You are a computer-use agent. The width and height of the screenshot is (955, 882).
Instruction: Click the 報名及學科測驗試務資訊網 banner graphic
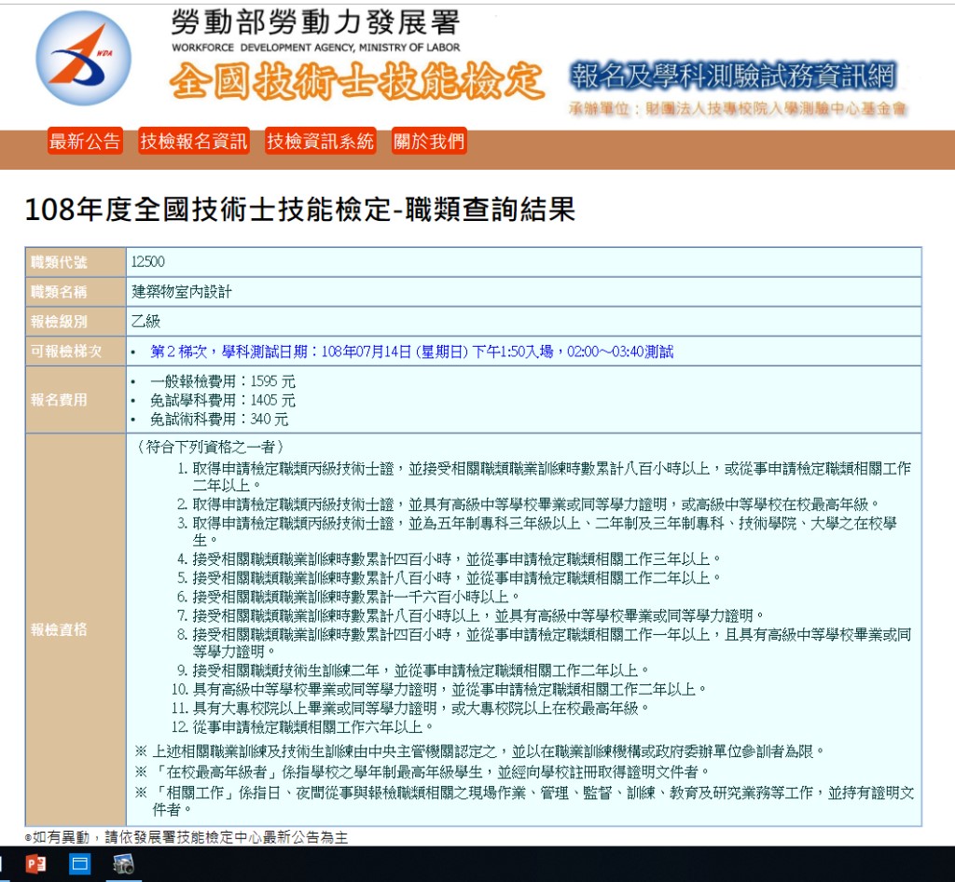tap(733, 76)
